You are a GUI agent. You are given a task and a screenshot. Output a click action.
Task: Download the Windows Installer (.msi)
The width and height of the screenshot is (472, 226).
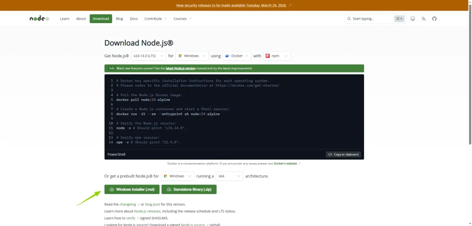click(132, 189)
